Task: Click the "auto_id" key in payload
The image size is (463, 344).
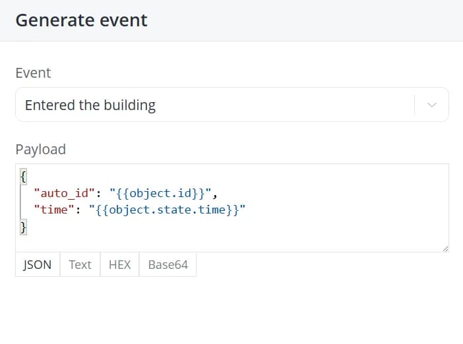Action: click(x=65, y=193)
